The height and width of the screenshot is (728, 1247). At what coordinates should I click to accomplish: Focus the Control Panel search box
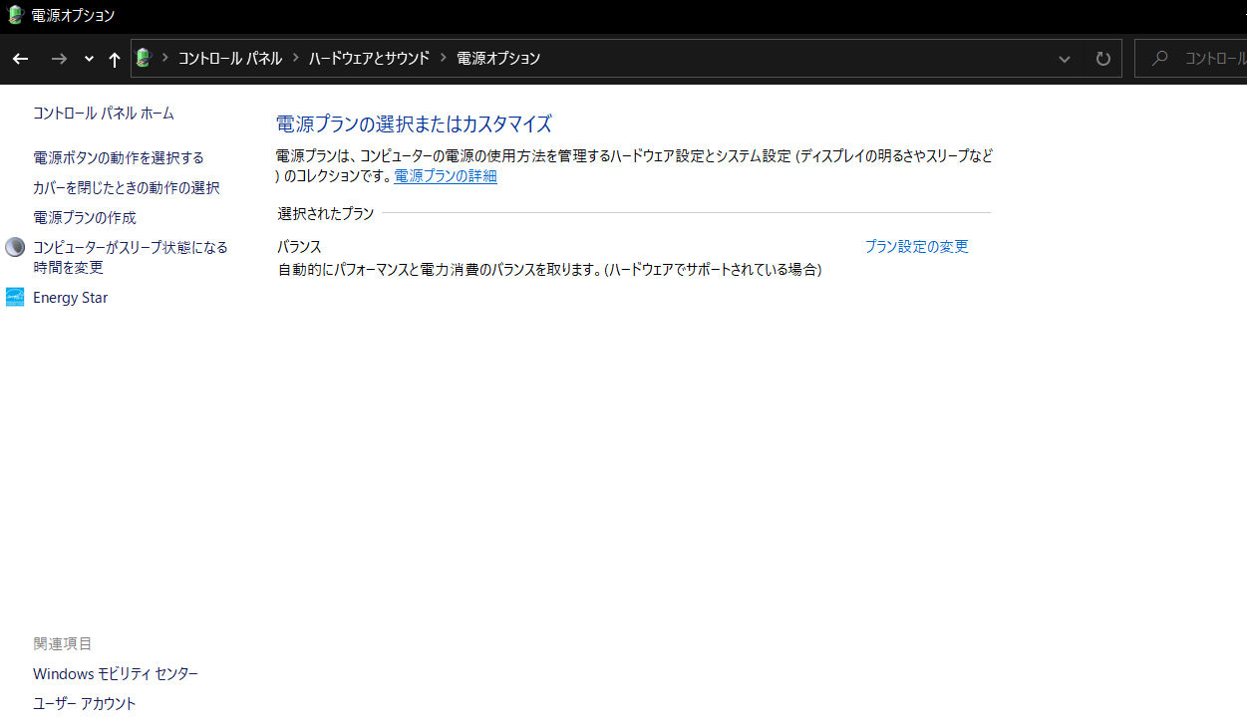[1191, 58]
